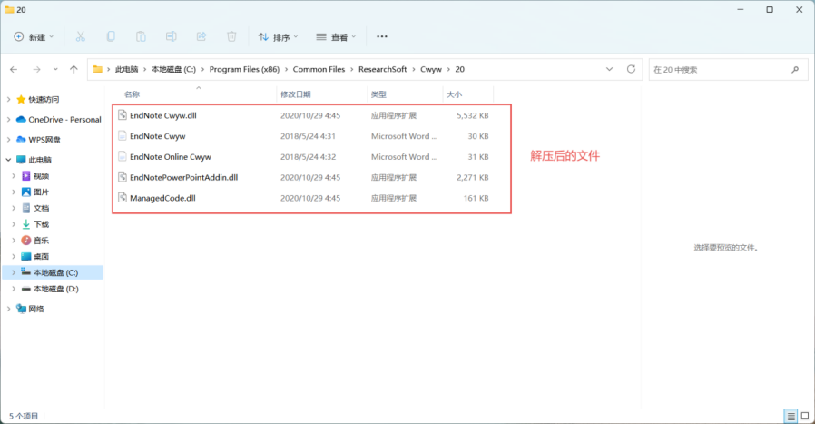Viewport: 815px width, 424px height.
Task: Click ResearchSoft breadcrumb
Action: click(x=383, y=69)
